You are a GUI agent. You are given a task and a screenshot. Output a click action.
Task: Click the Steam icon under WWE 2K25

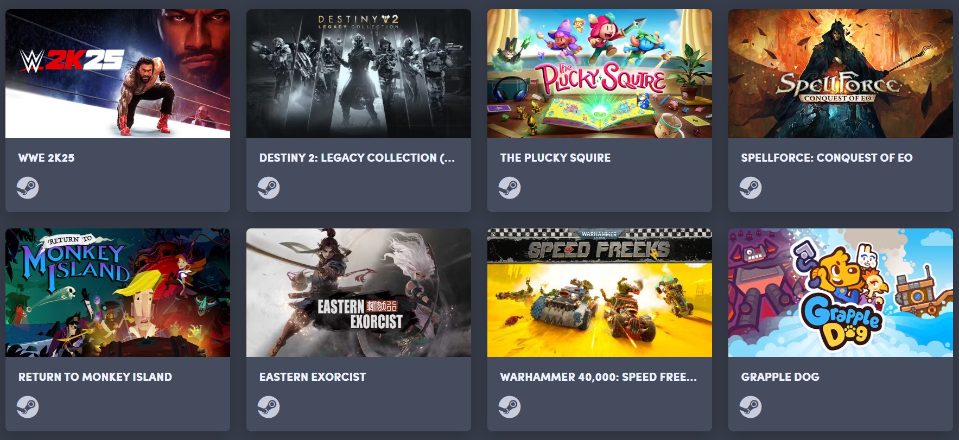[x=28, y=188]
